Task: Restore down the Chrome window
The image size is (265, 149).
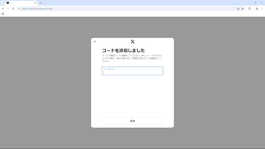Action: pos(255,3)
